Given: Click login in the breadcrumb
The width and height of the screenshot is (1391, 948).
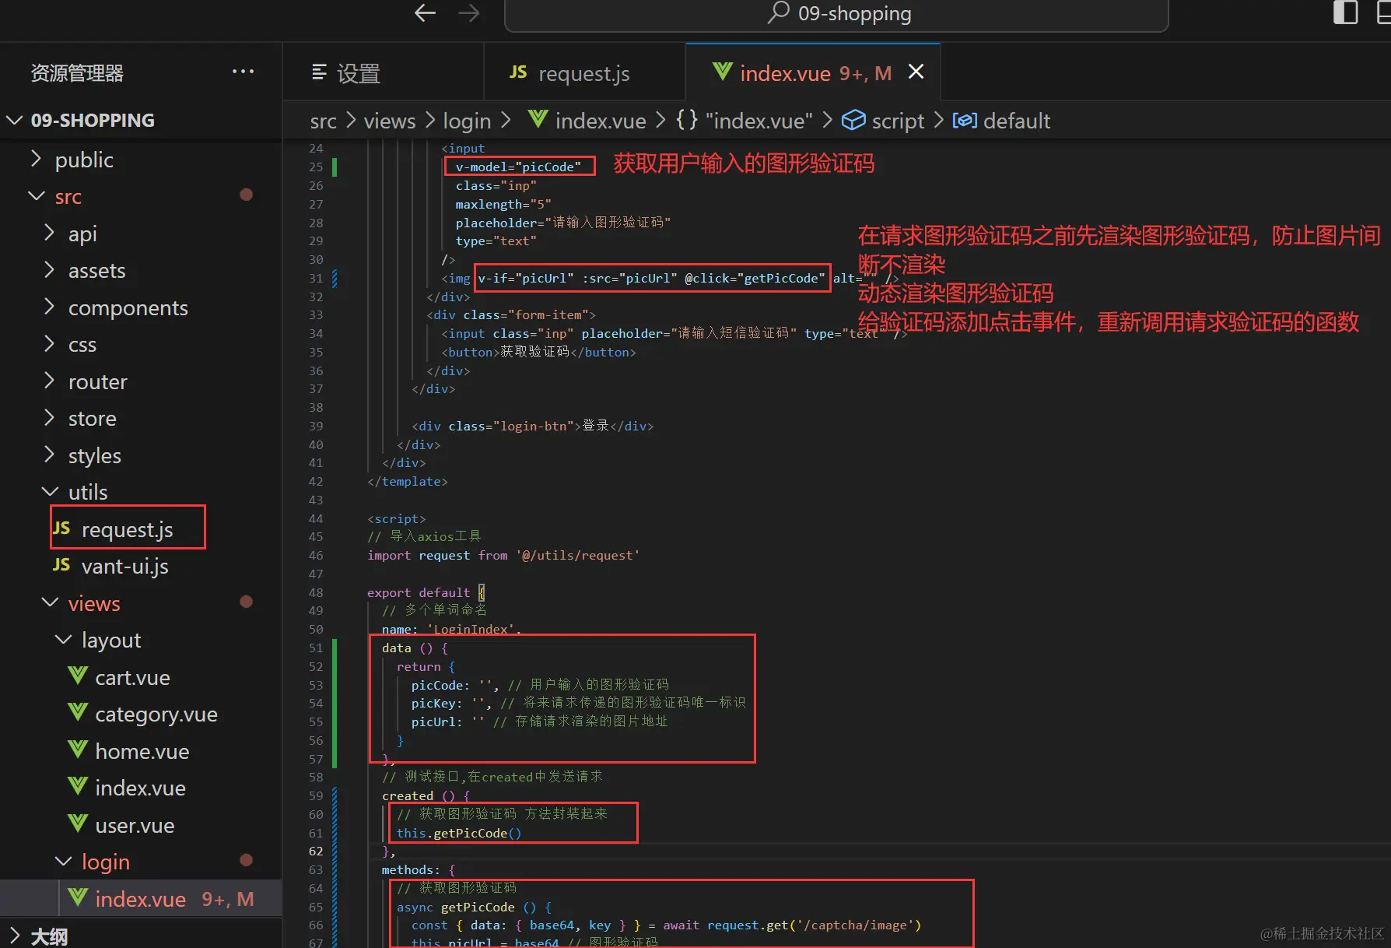Looking at the screenshot, I should (x=467, y=121).
